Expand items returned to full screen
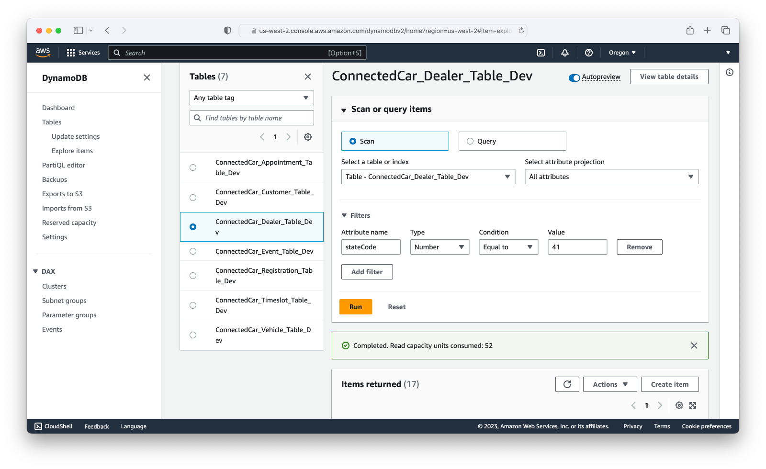This screenshot has width=766, height=469. point(693,405)
